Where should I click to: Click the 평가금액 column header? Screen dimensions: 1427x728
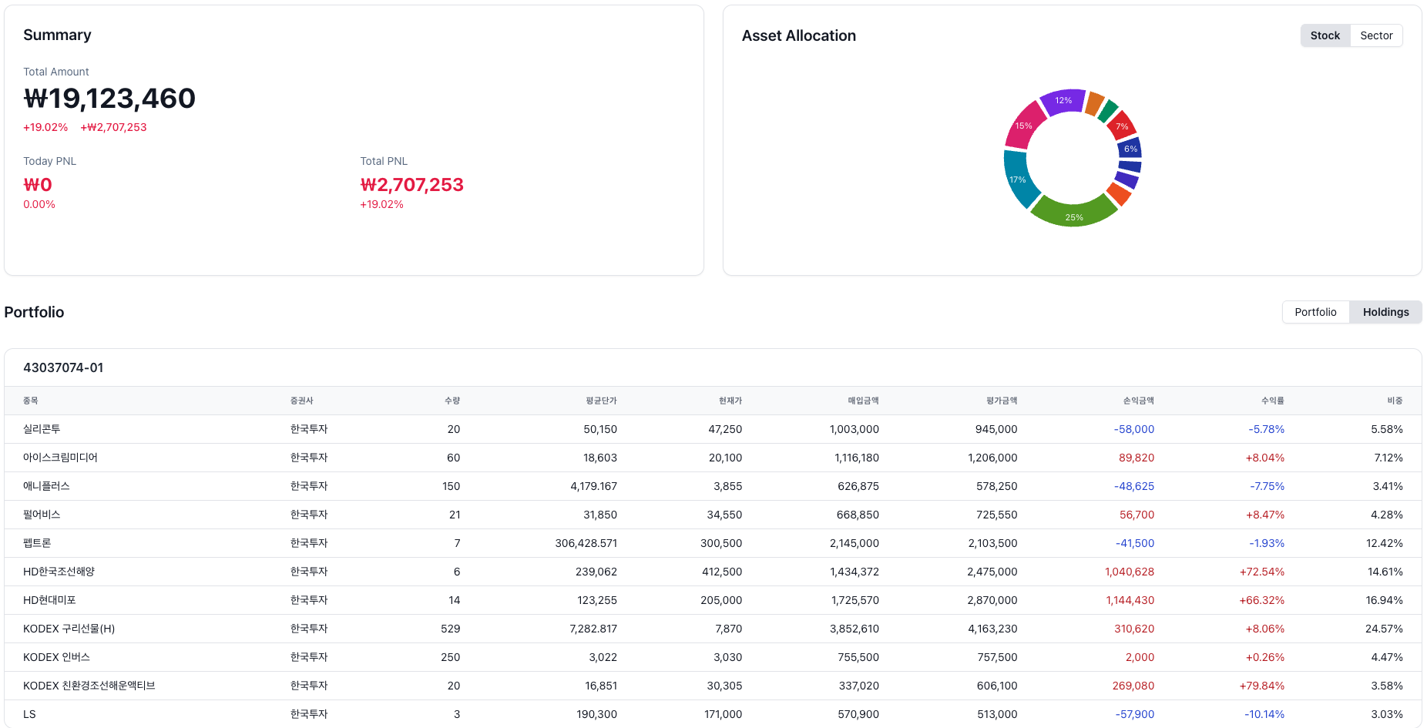pos(1002,401)
